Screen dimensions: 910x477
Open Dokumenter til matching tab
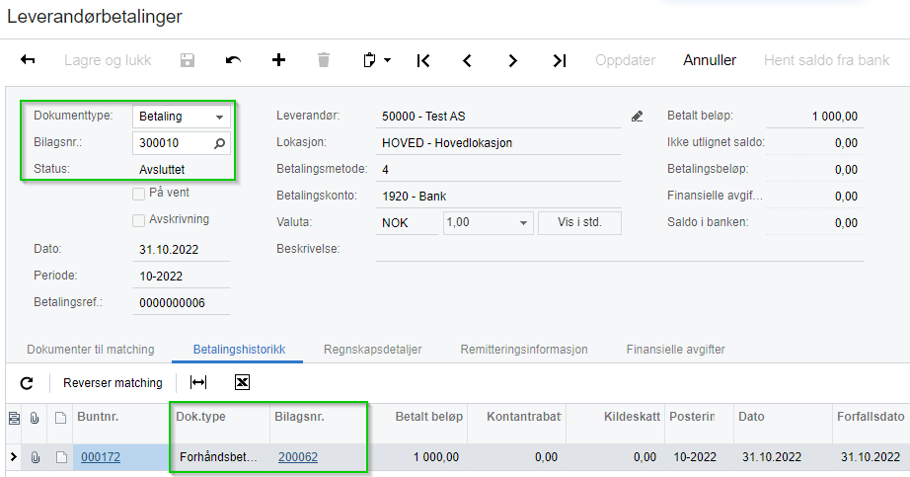91,350
